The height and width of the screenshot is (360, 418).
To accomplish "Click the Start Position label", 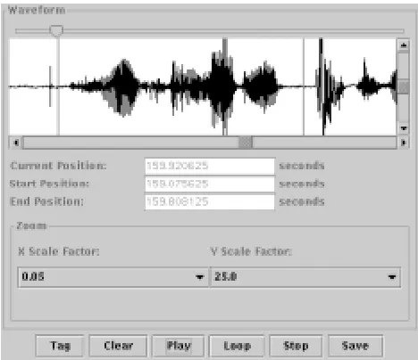I will 49,184.
